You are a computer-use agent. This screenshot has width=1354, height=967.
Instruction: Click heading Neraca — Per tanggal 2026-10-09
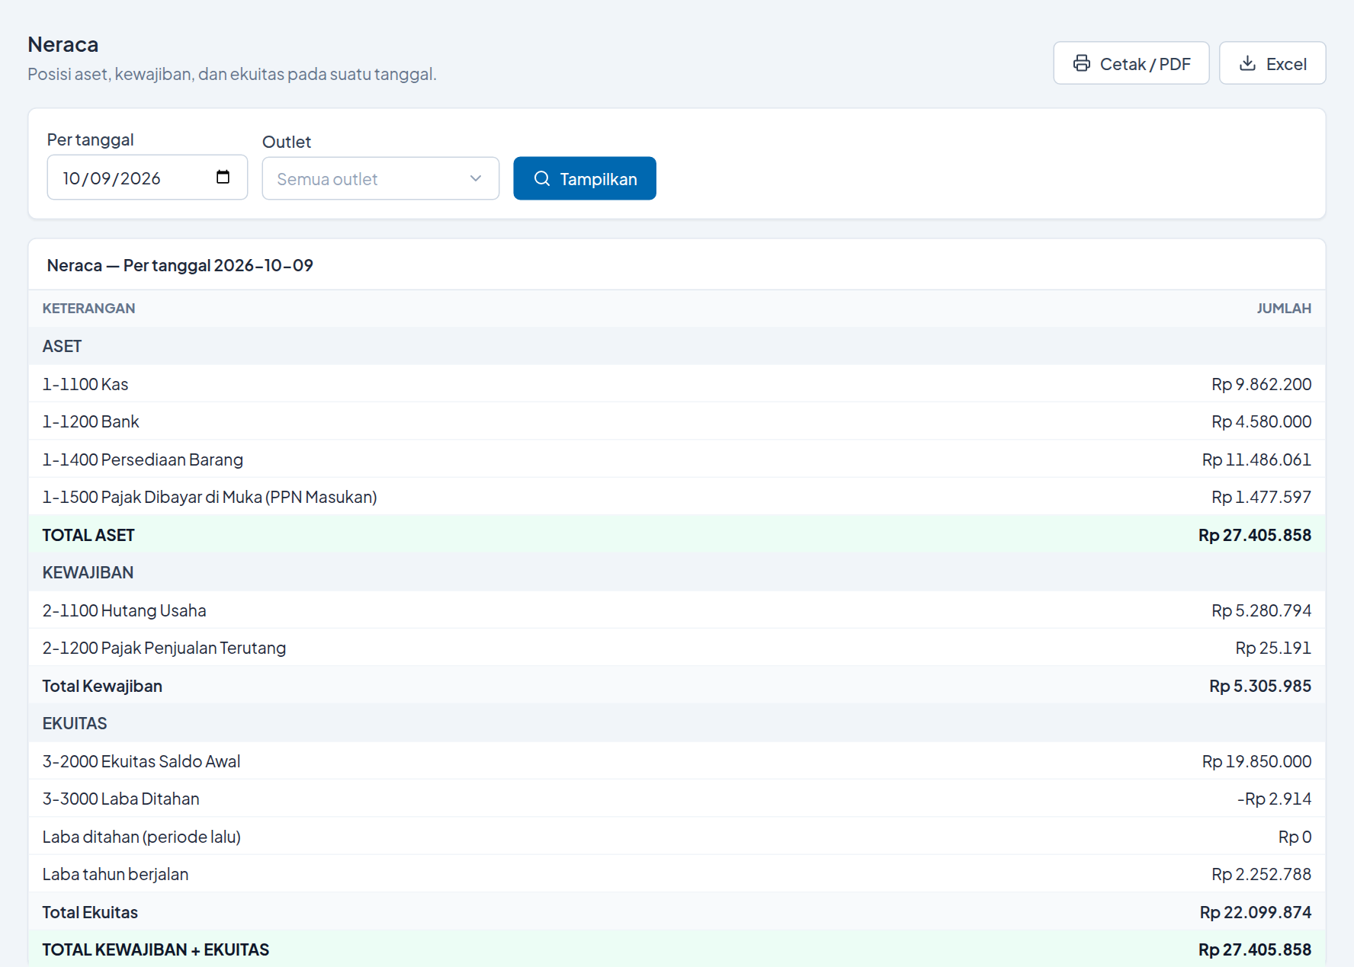pos(180,265)
